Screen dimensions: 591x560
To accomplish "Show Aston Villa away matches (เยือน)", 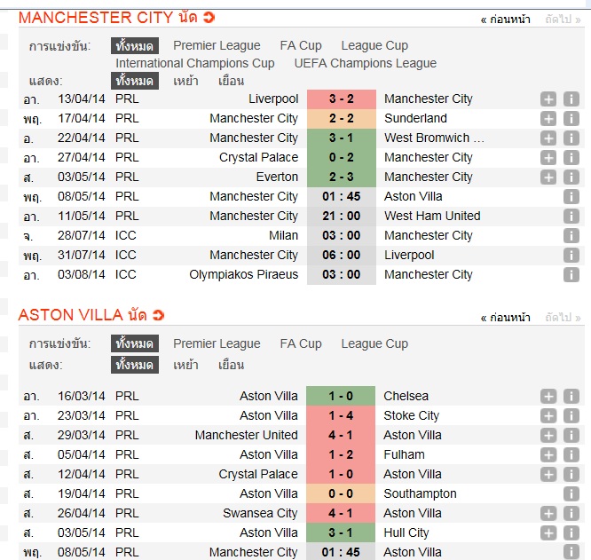I will point(231,365).
